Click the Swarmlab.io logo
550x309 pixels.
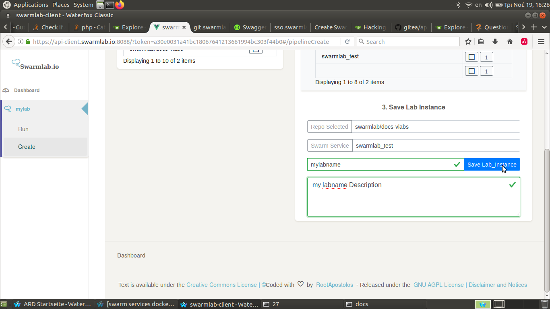(x=35, y=64)
